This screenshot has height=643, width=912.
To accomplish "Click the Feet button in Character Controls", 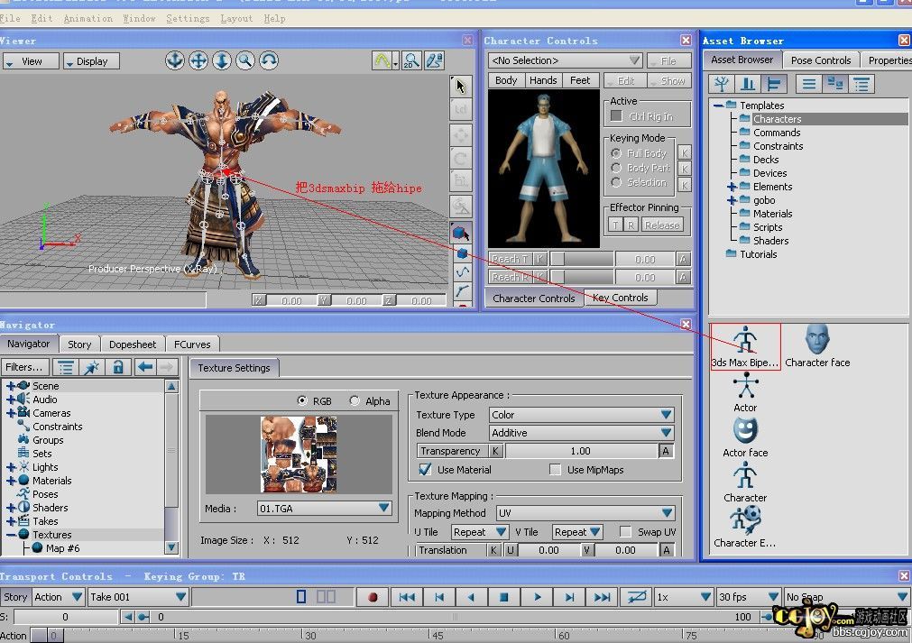I will click(x=580, y=80).
